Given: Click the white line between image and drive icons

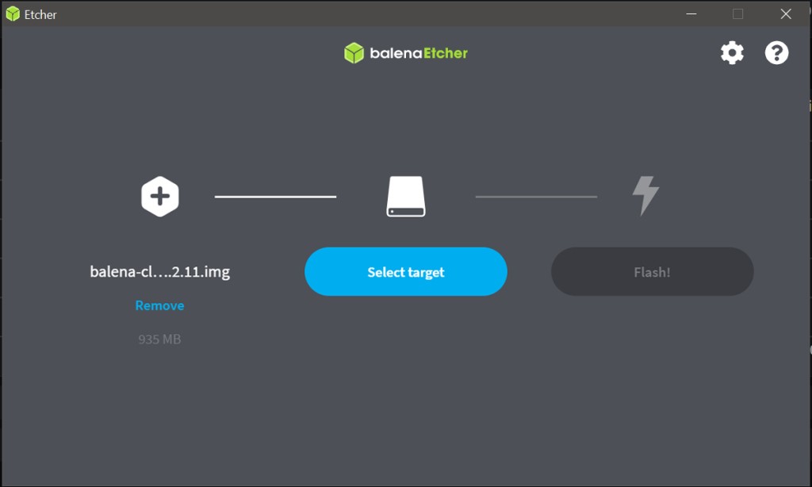Looking at the screenshot, I should click(x=275, y=197).
